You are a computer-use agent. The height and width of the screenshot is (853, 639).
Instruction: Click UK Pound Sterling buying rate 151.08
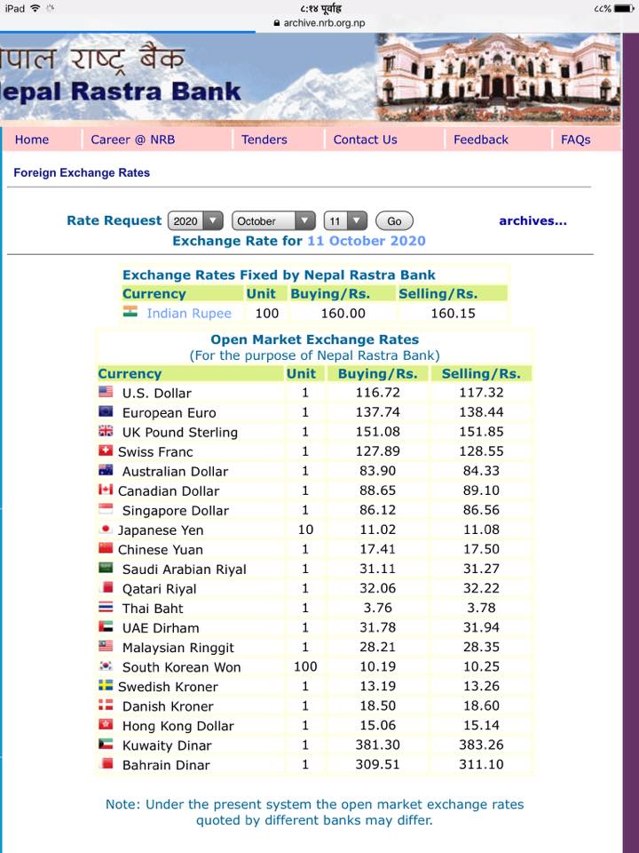pos(378,432)
